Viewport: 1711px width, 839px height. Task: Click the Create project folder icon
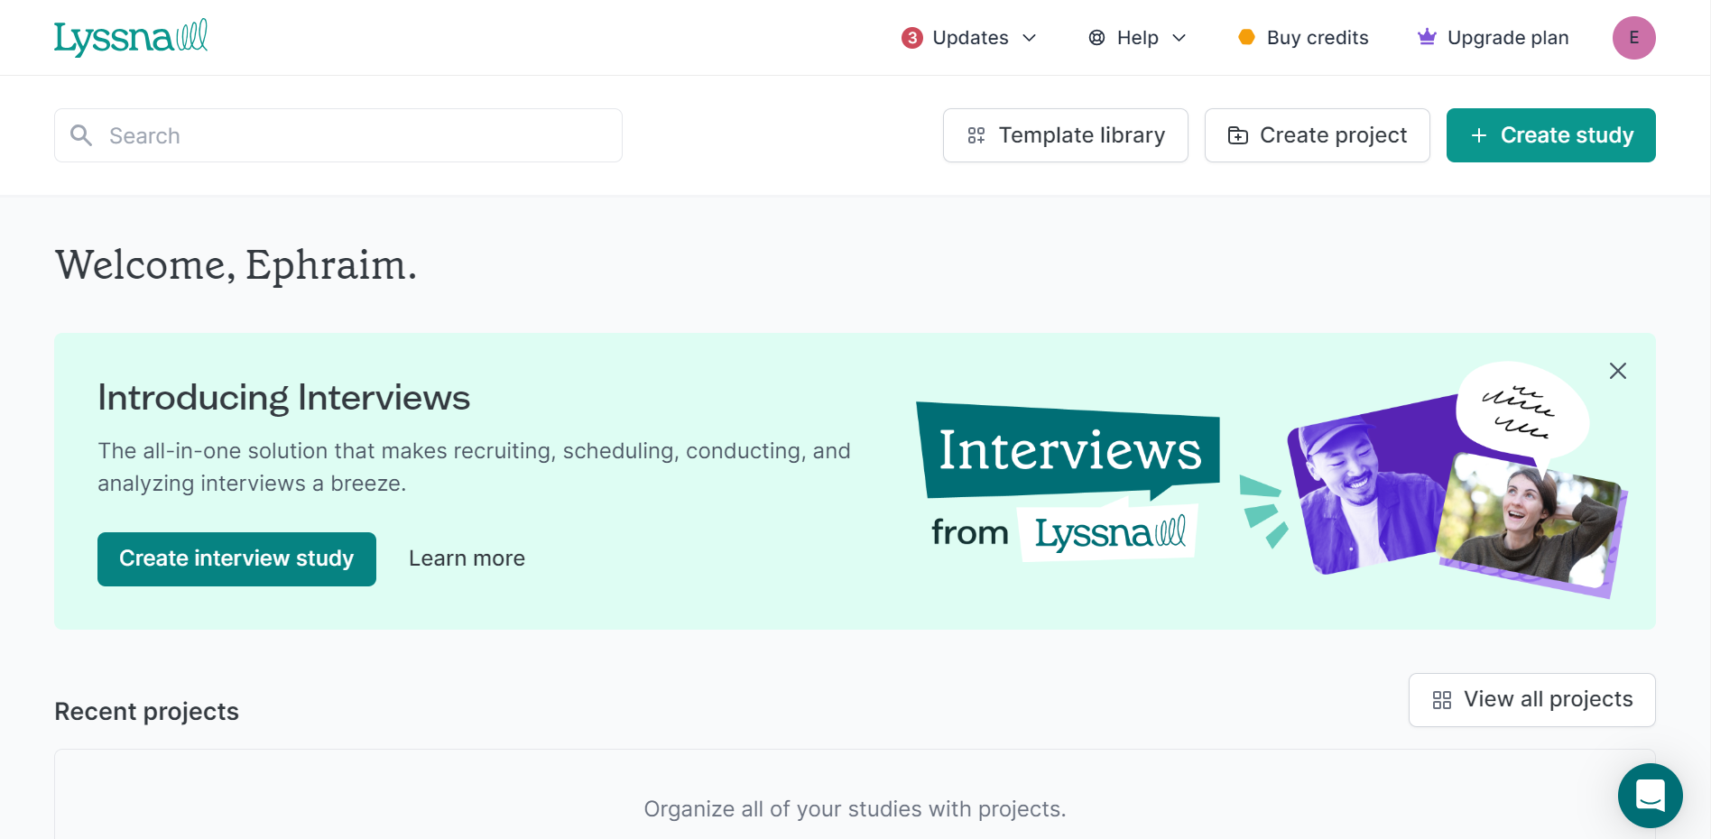click(x=1238, y=135)
